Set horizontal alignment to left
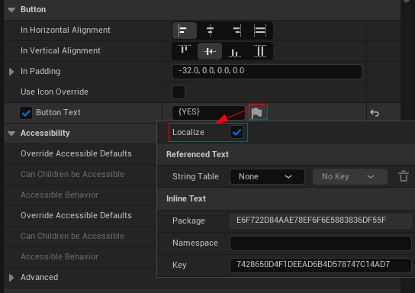The image size is (415, 293). click(x=184, y=31)
